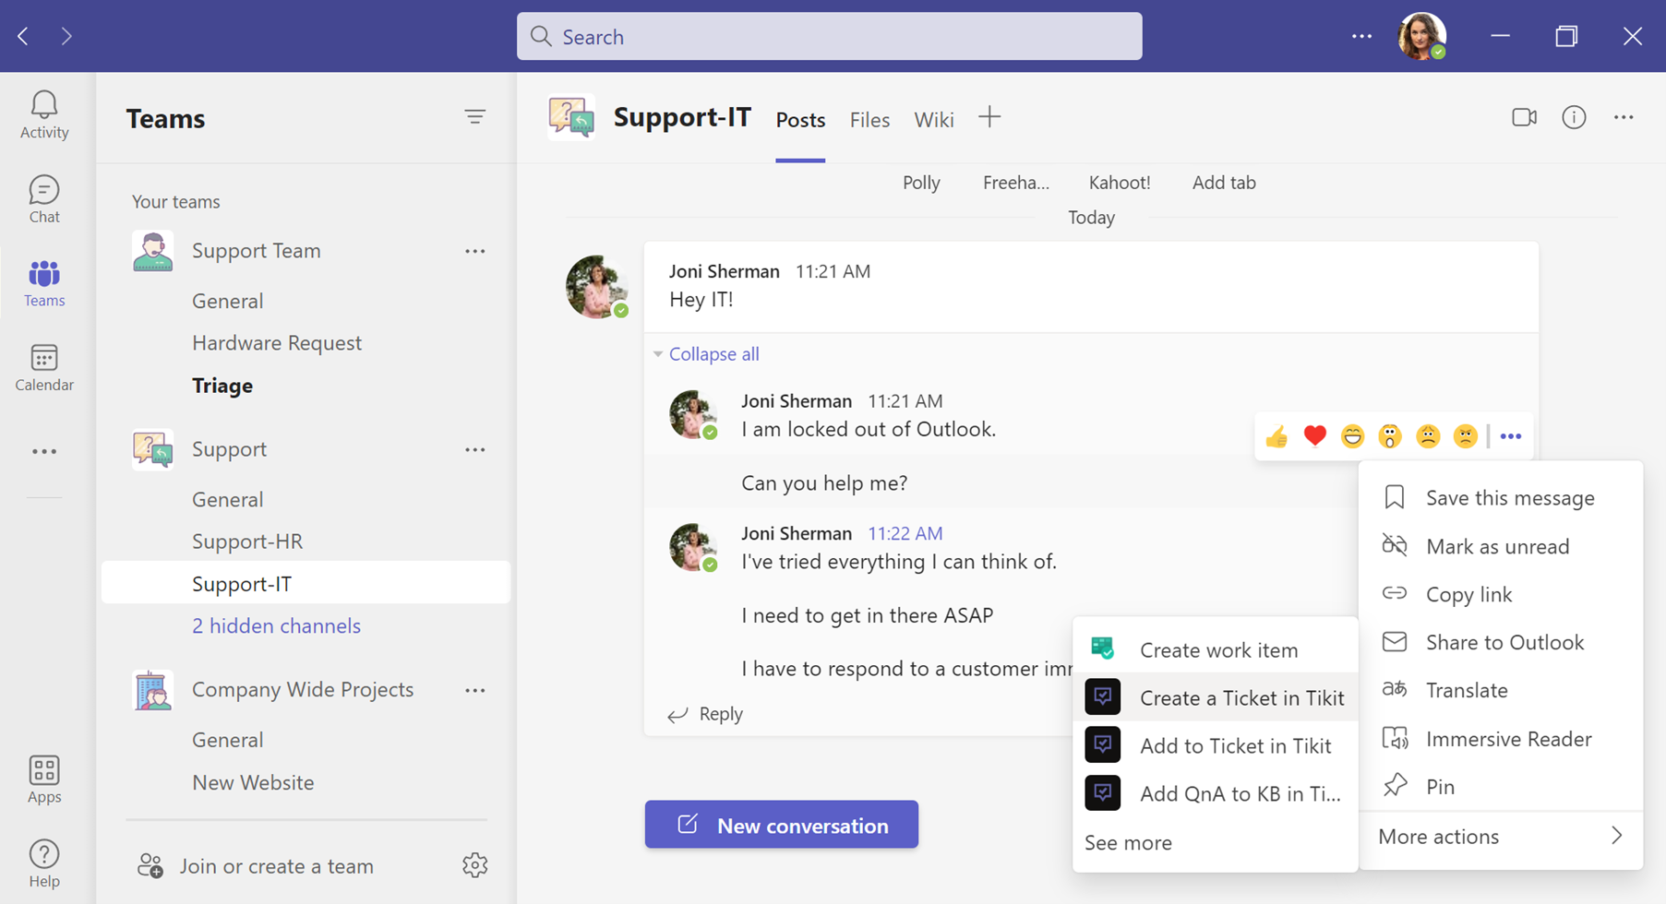This screenshot has width=1666, height=904.
Task: Select Translate menu option
Action: point(1501,690)
